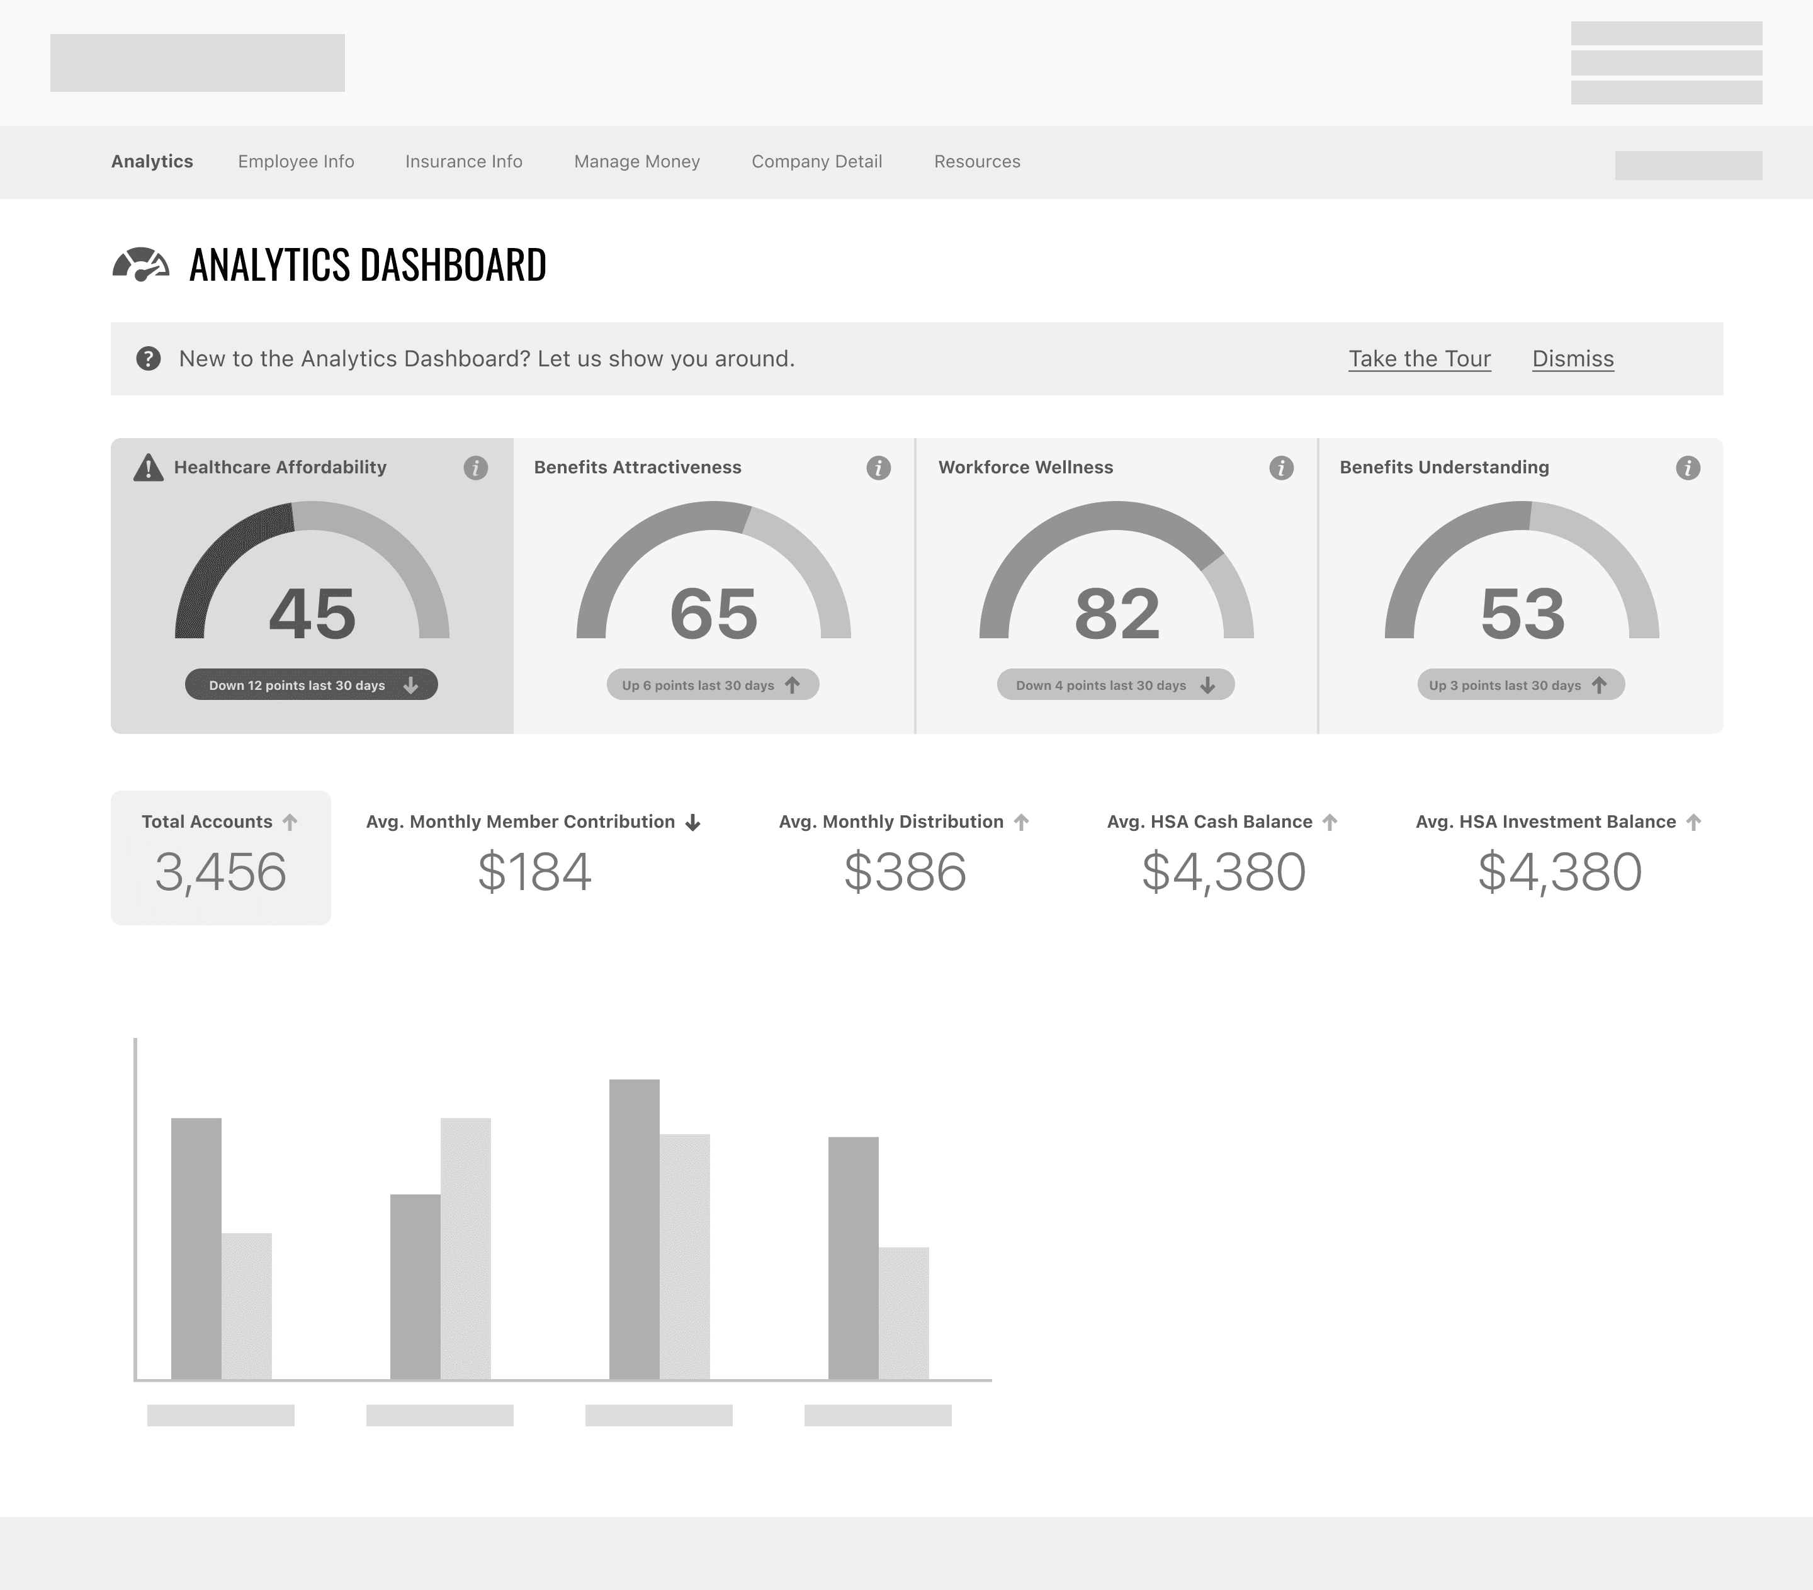Click down arrow beside Avg. Monthly Member Contribution
This screenshot has width=1813, height=1590.
(692, 822)
